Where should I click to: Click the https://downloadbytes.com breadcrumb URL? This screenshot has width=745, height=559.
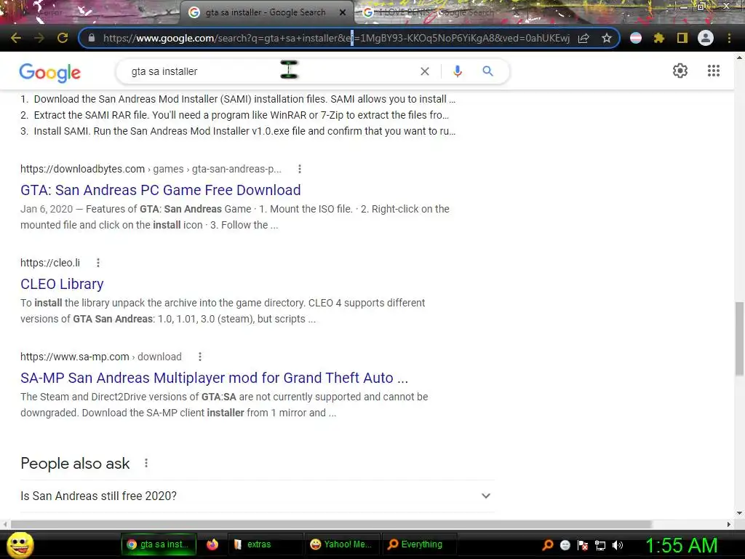point(151,169)
